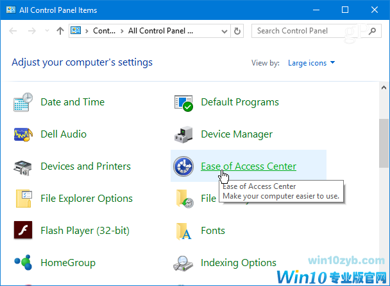Go forward with the Forward arrow
This screenshot has height=286, width=390.
[32, 31]
